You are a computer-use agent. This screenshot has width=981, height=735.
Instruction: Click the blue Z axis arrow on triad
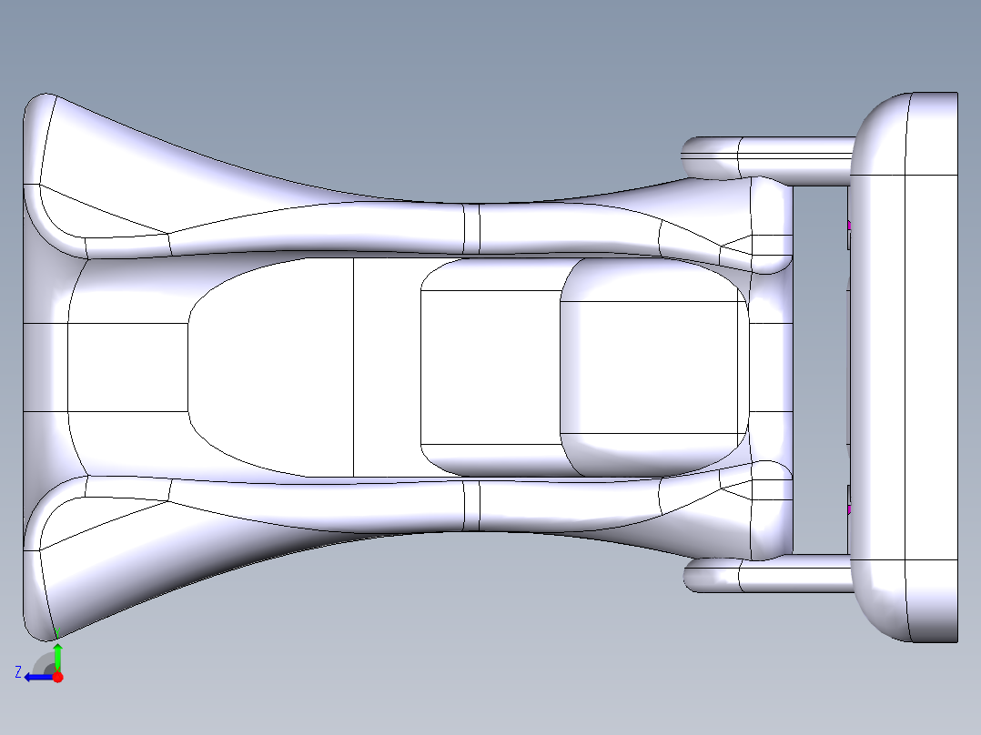tap(37, 678)
